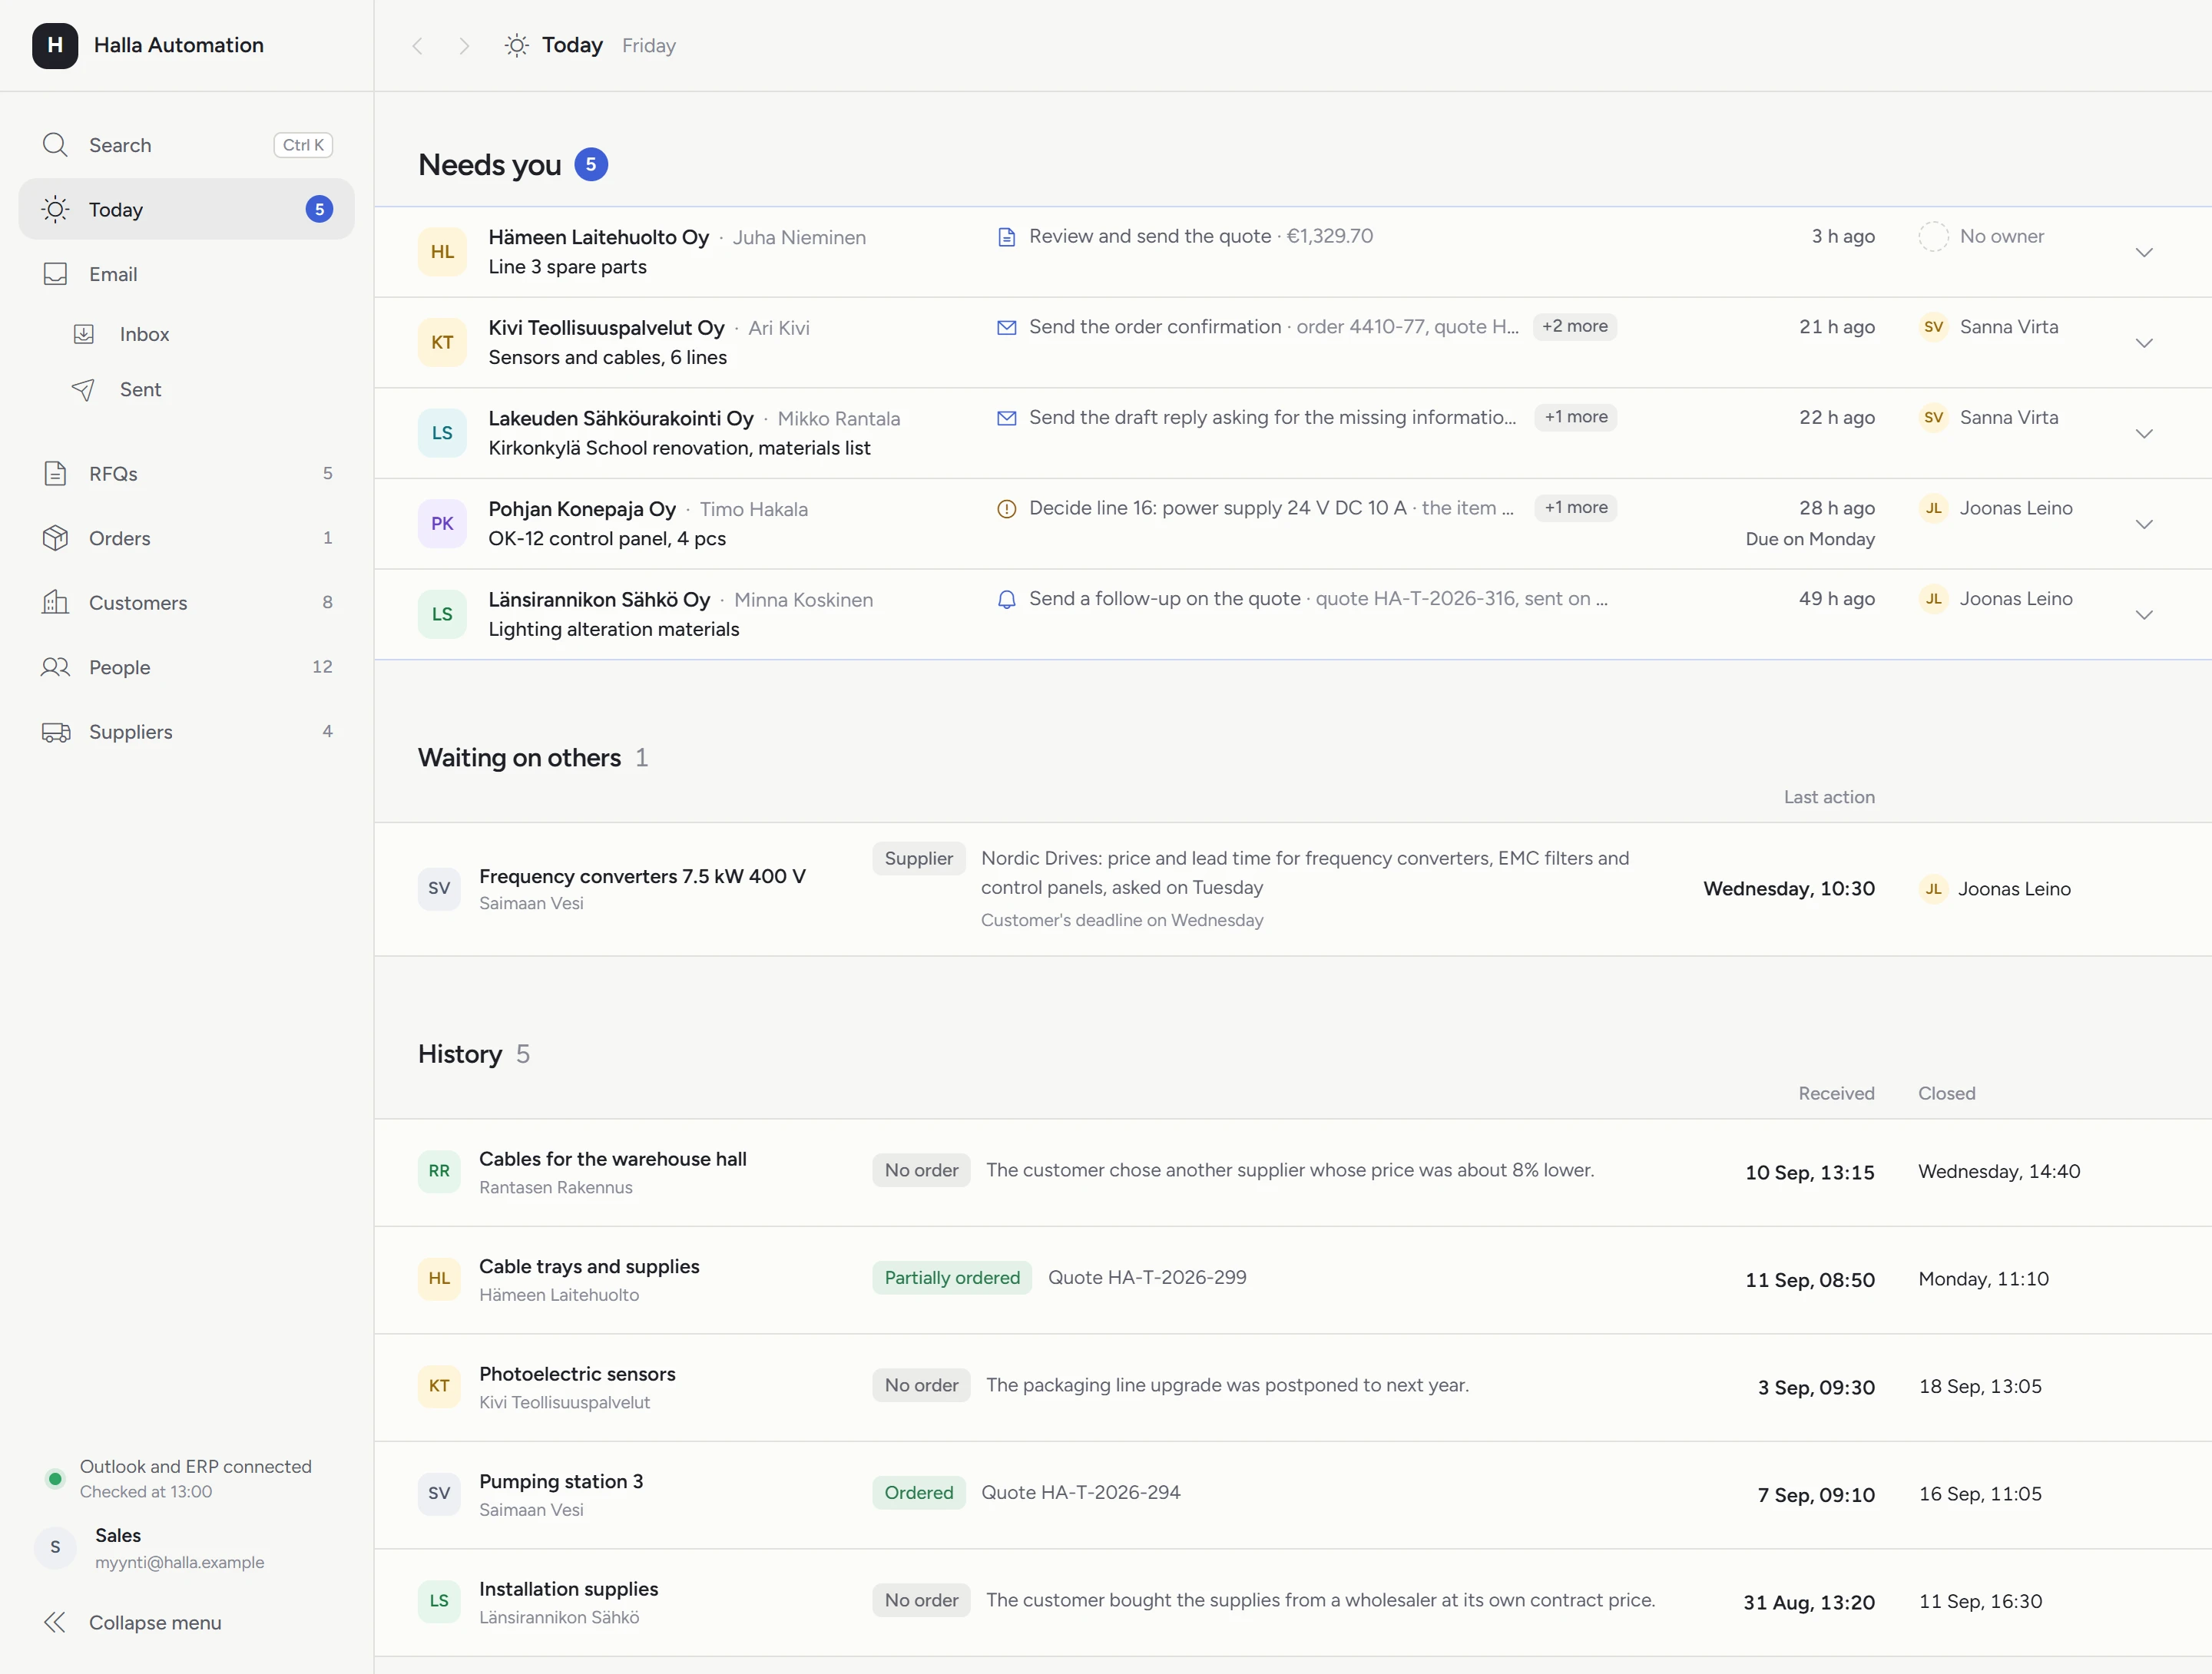2212x1674 pixels.
Task: Expand the Pohjan Konepaja Oy row
Action: (x=2144, y=524)
